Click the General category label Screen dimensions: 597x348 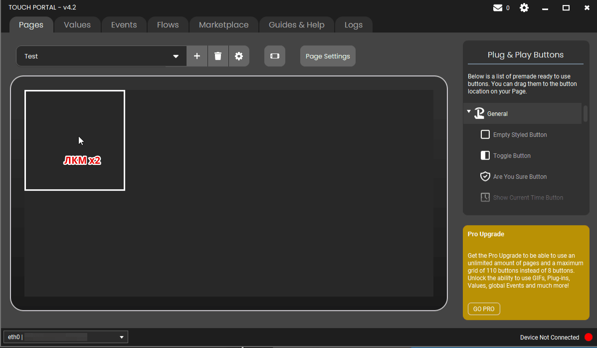click(x=497, y=113)
